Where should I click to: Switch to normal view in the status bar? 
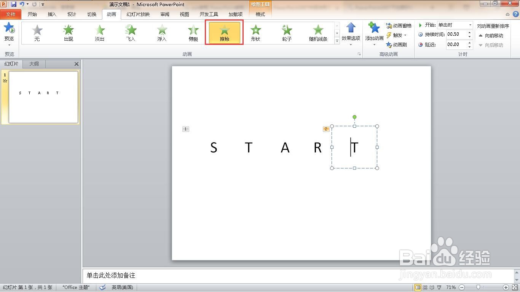click(418, 287)
